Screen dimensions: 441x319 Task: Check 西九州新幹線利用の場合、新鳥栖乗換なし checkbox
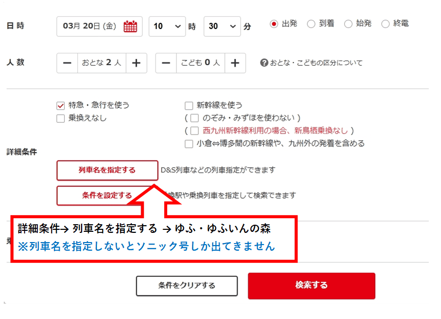click(194, 130)
